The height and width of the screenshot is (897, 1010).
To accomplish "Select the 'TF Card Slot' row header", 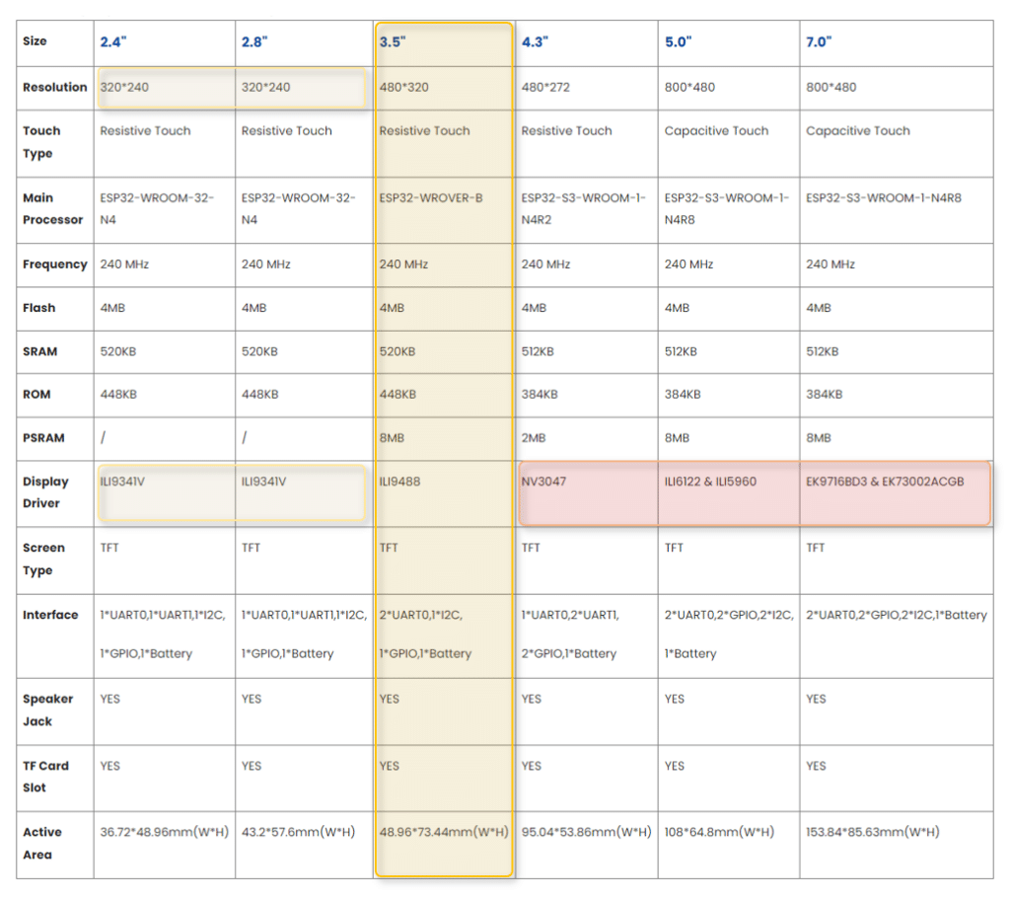I will coord(45,777).
